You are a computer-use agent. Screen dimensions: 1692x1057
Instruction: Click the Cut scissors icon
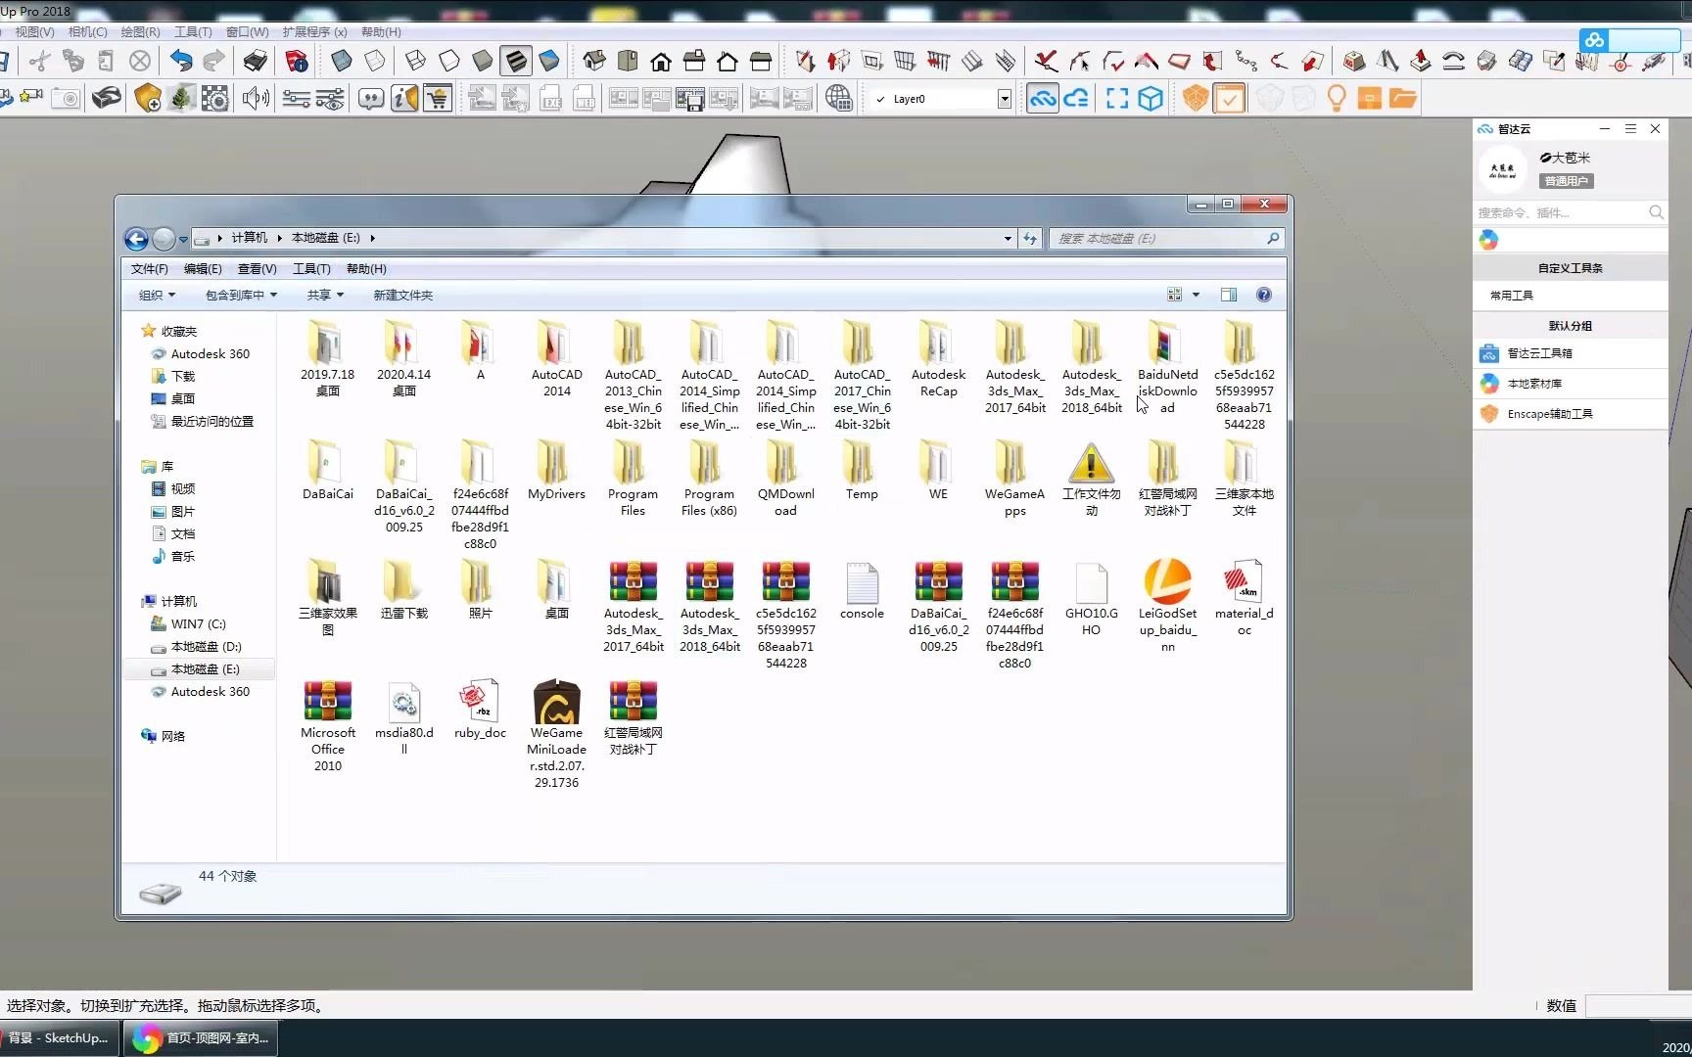pos(40,61)
